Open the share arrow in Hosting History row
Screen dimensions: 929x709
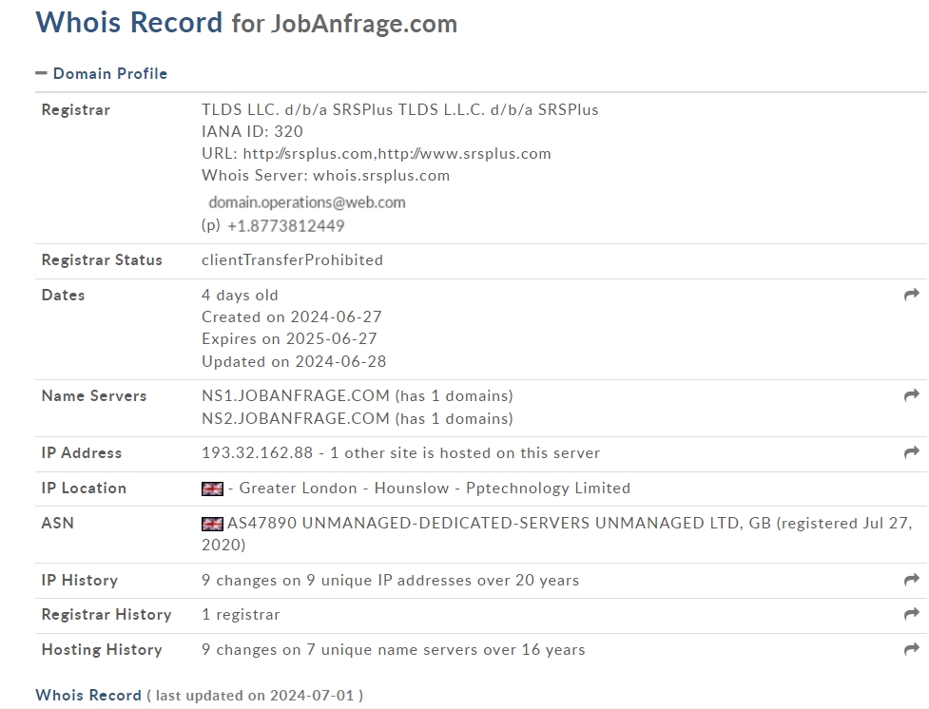coord(911,649)
